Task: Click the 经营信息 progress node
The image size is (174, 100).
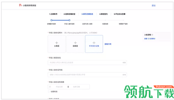Action: [x=105, y=20]
